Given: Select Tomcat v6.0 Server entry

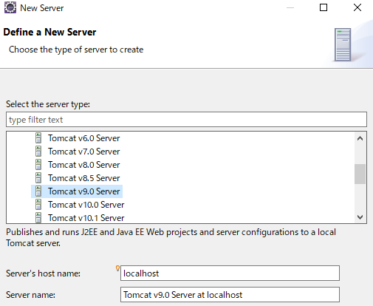Looking at the screenshot, I should click(x=83, y=138).
